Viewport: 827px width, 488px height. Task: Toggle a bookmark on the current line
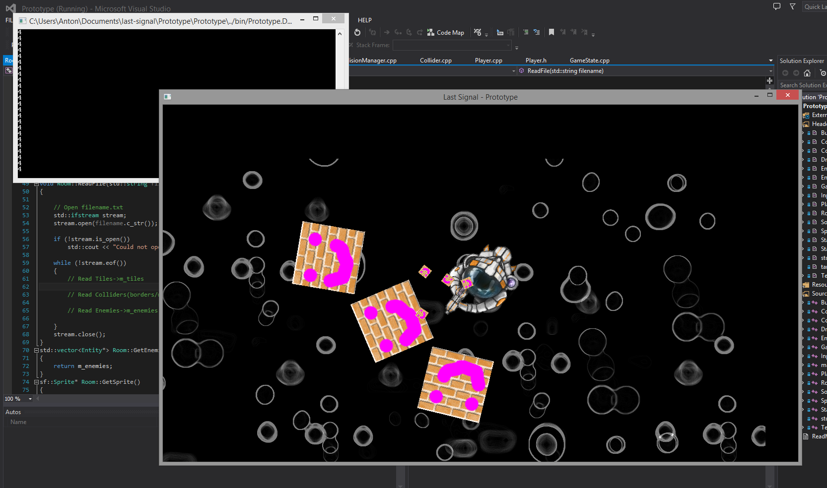[551, 32]
